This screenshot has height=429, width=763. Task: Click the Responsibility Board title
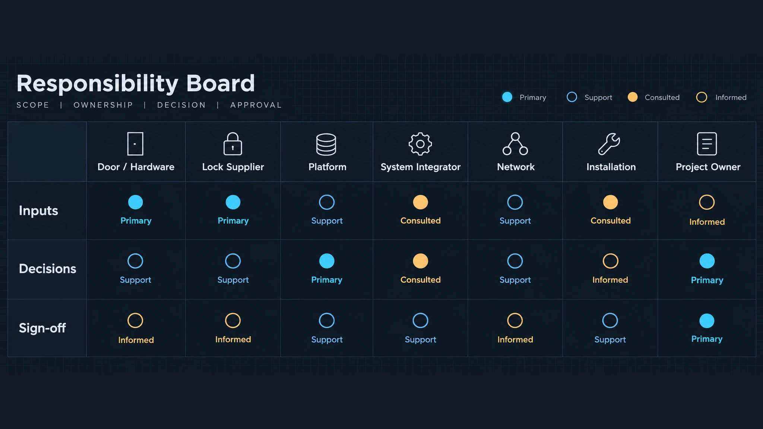(x=136, y=83)
